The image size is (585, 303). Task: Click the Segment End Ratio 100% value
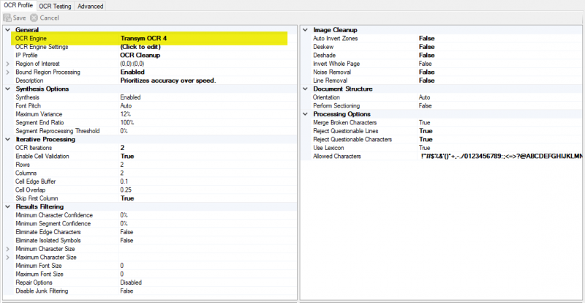[127, 122]
